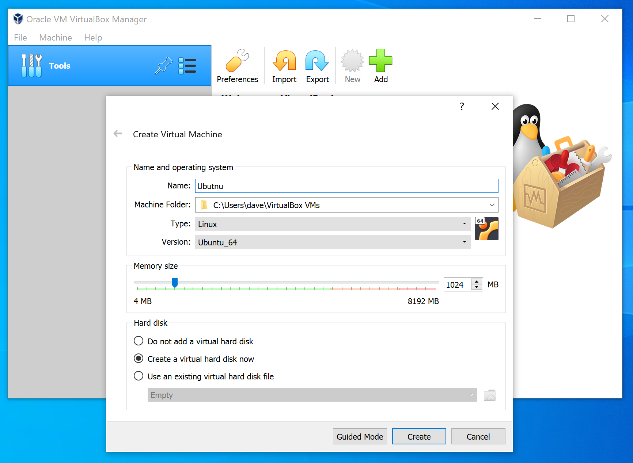
Task: Click the pin icon in Tools panel
Action: [163, 66]
